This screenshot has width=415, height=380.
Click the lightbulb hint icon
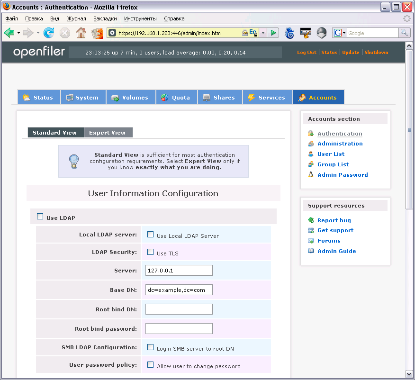pyautogui.click(x=73, y=161)
